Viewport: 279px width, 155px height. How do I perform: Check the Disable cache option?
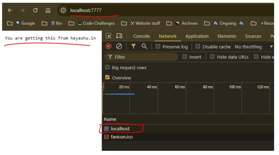click(198, 46)
